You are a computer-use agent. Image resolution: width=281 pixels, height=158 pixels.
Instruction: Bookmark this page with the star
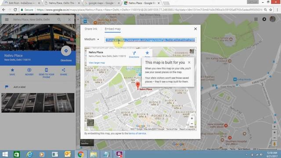click(270, 10)
